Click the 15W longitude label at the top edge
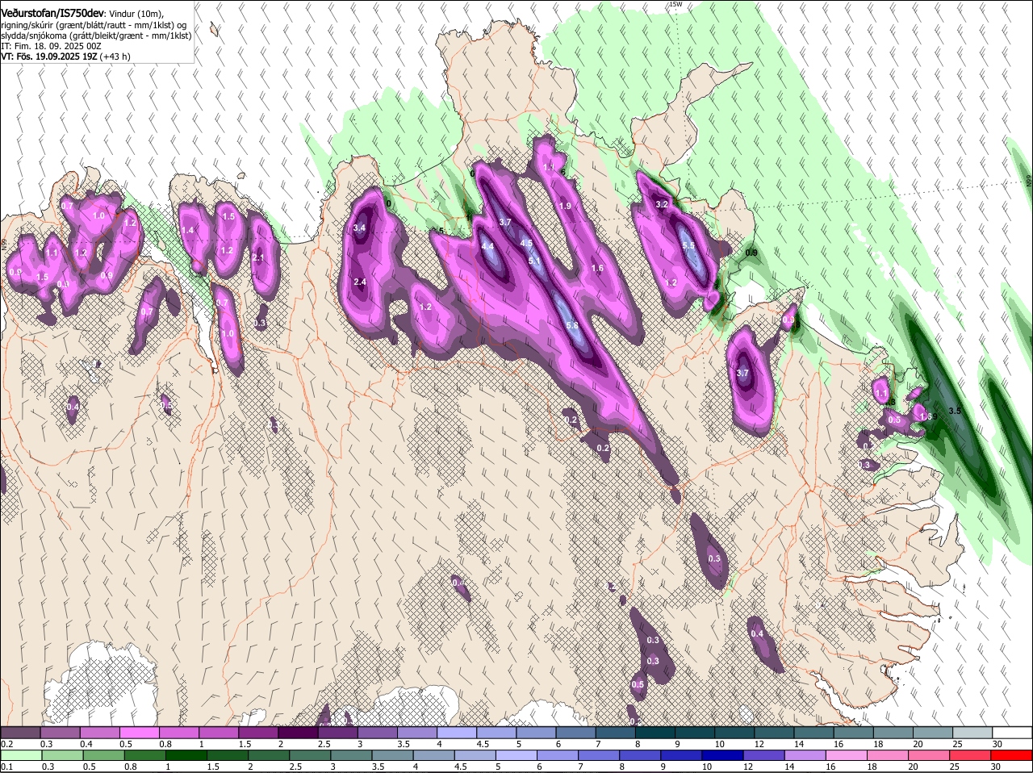The width and height of the screenshot is (1033, 773). pyautogui.click(x=675, y=4)
